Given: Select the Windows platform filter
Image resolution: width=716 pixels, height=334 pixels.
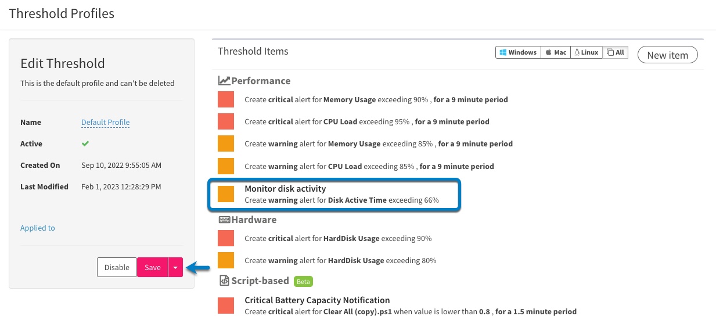Looking at the screenshot, I should 518,52.
